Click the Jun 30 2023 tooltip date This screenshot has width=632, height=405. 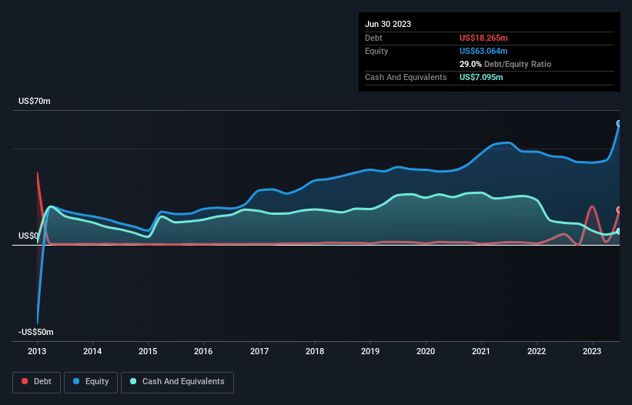(x=388, y=24)
